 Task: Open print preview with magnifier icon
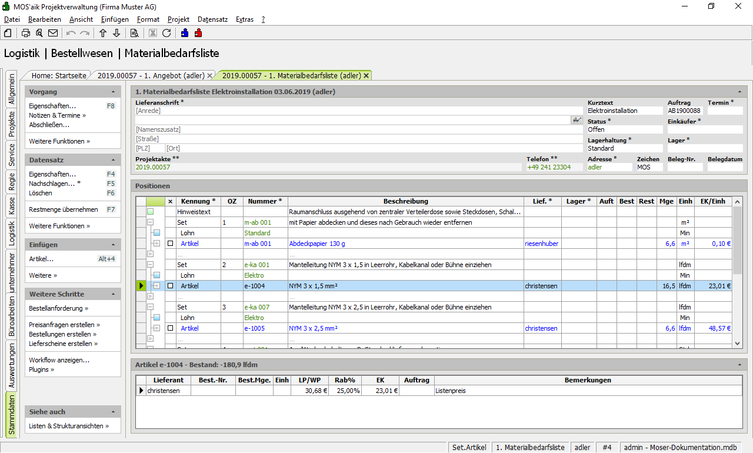coord(39,33)
